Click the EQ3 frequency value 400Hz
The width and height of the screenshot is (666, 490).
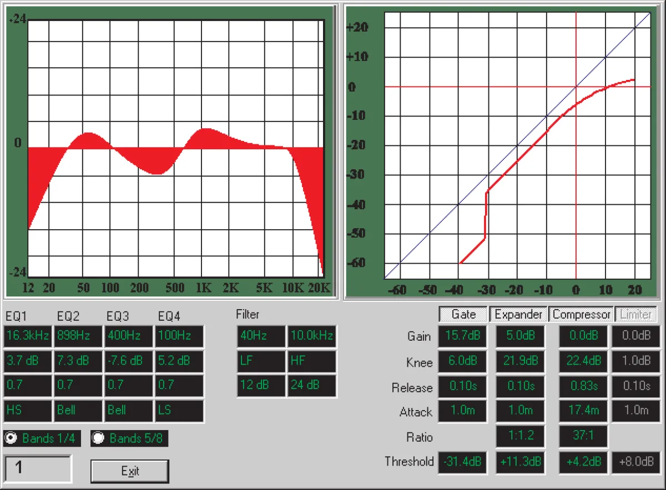tap(129, 336)
